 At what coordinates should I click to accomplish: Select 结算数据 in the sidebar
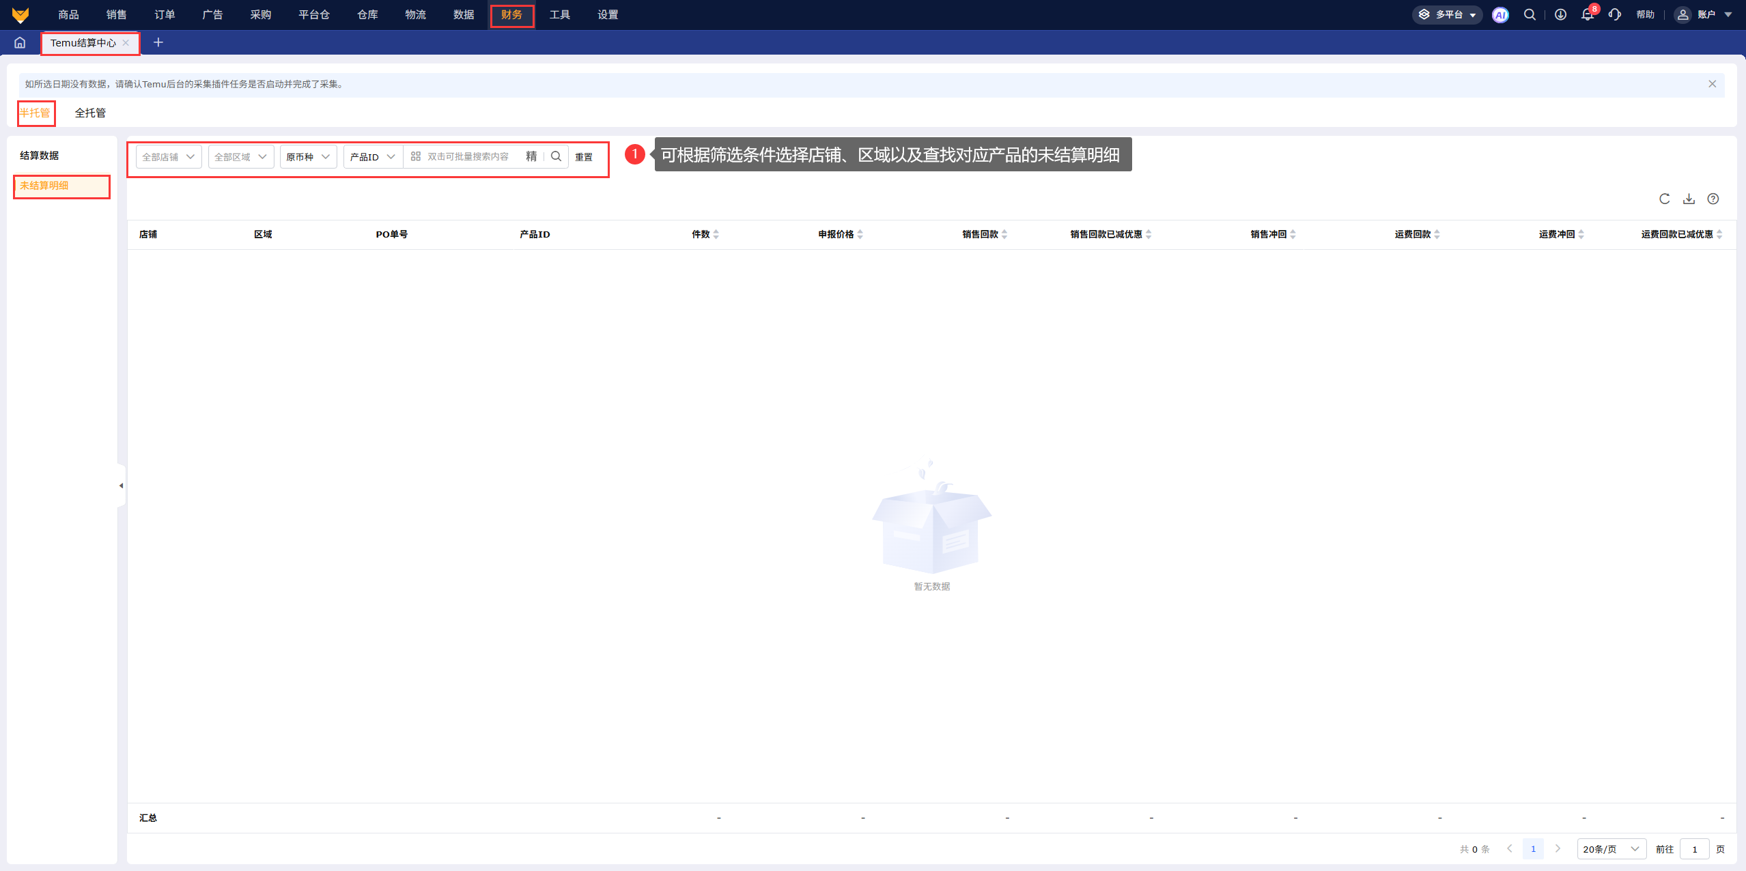[40, 156]
